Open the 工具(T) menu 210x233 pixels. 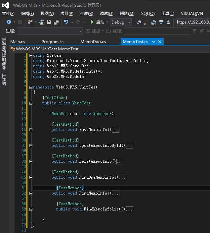pyautogui.click(x=168, y=14)
